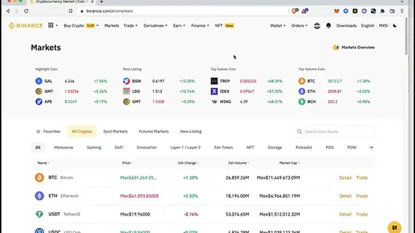Filter by DeFi category
Screen dimensions: 415x233
(x=119, y=148)
